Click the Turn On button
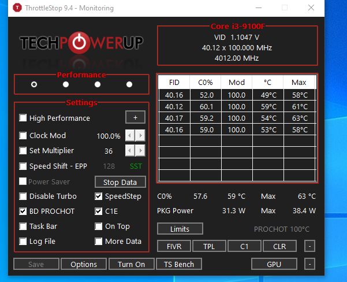This screenshot has width=347, height=282. [132, 264]
